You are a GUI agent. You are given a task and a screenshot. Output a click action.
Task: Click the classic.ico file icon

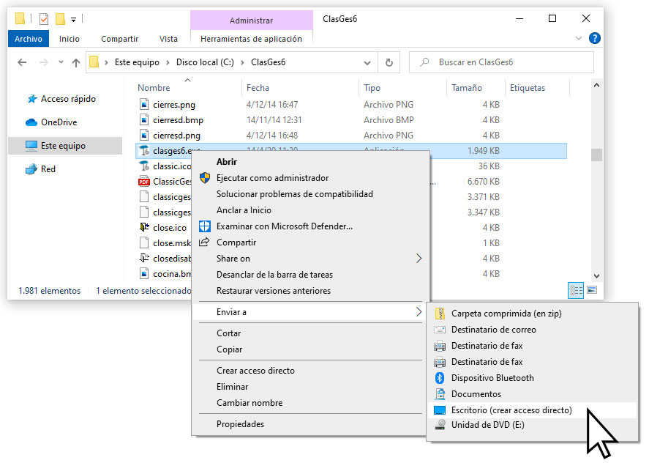[x=143, y=166]
